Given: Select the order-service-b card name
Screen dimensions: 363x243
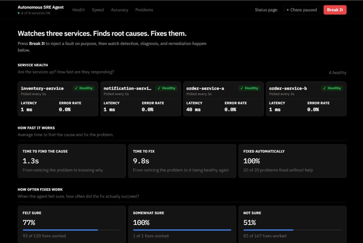Looking at the screenshot, I should click(288, 88).
